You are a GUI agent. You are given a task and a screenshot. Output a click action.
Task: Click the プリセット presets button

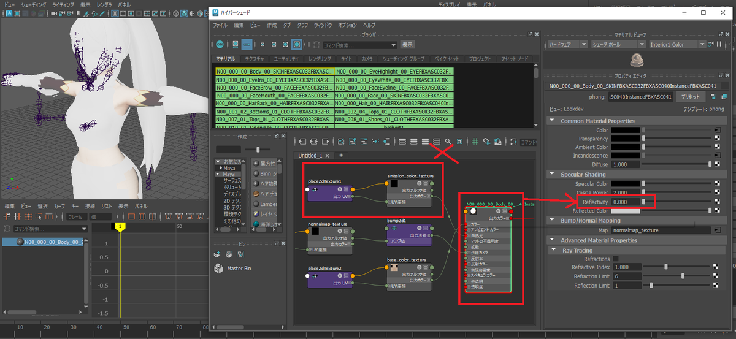tap(691, 97)
